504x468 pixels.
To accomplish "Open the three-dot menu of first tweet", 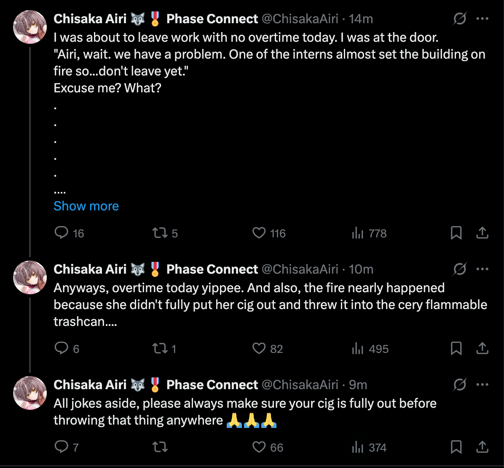I will coord(482,19).
